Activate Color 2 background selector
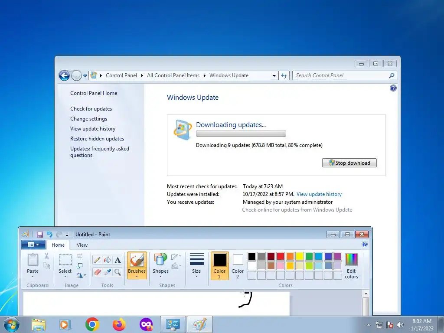This screenshot has height=333, width=444. pos(238,266)
